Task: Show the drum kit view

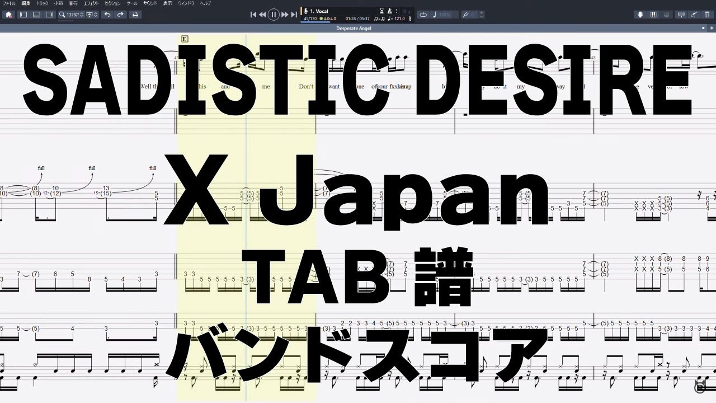Action: pos(666,15)
